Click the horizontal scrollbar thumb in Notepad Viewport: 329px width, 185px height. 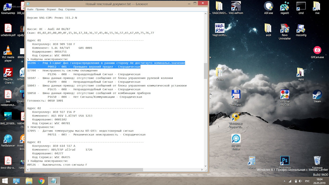(x=86, y=170)
